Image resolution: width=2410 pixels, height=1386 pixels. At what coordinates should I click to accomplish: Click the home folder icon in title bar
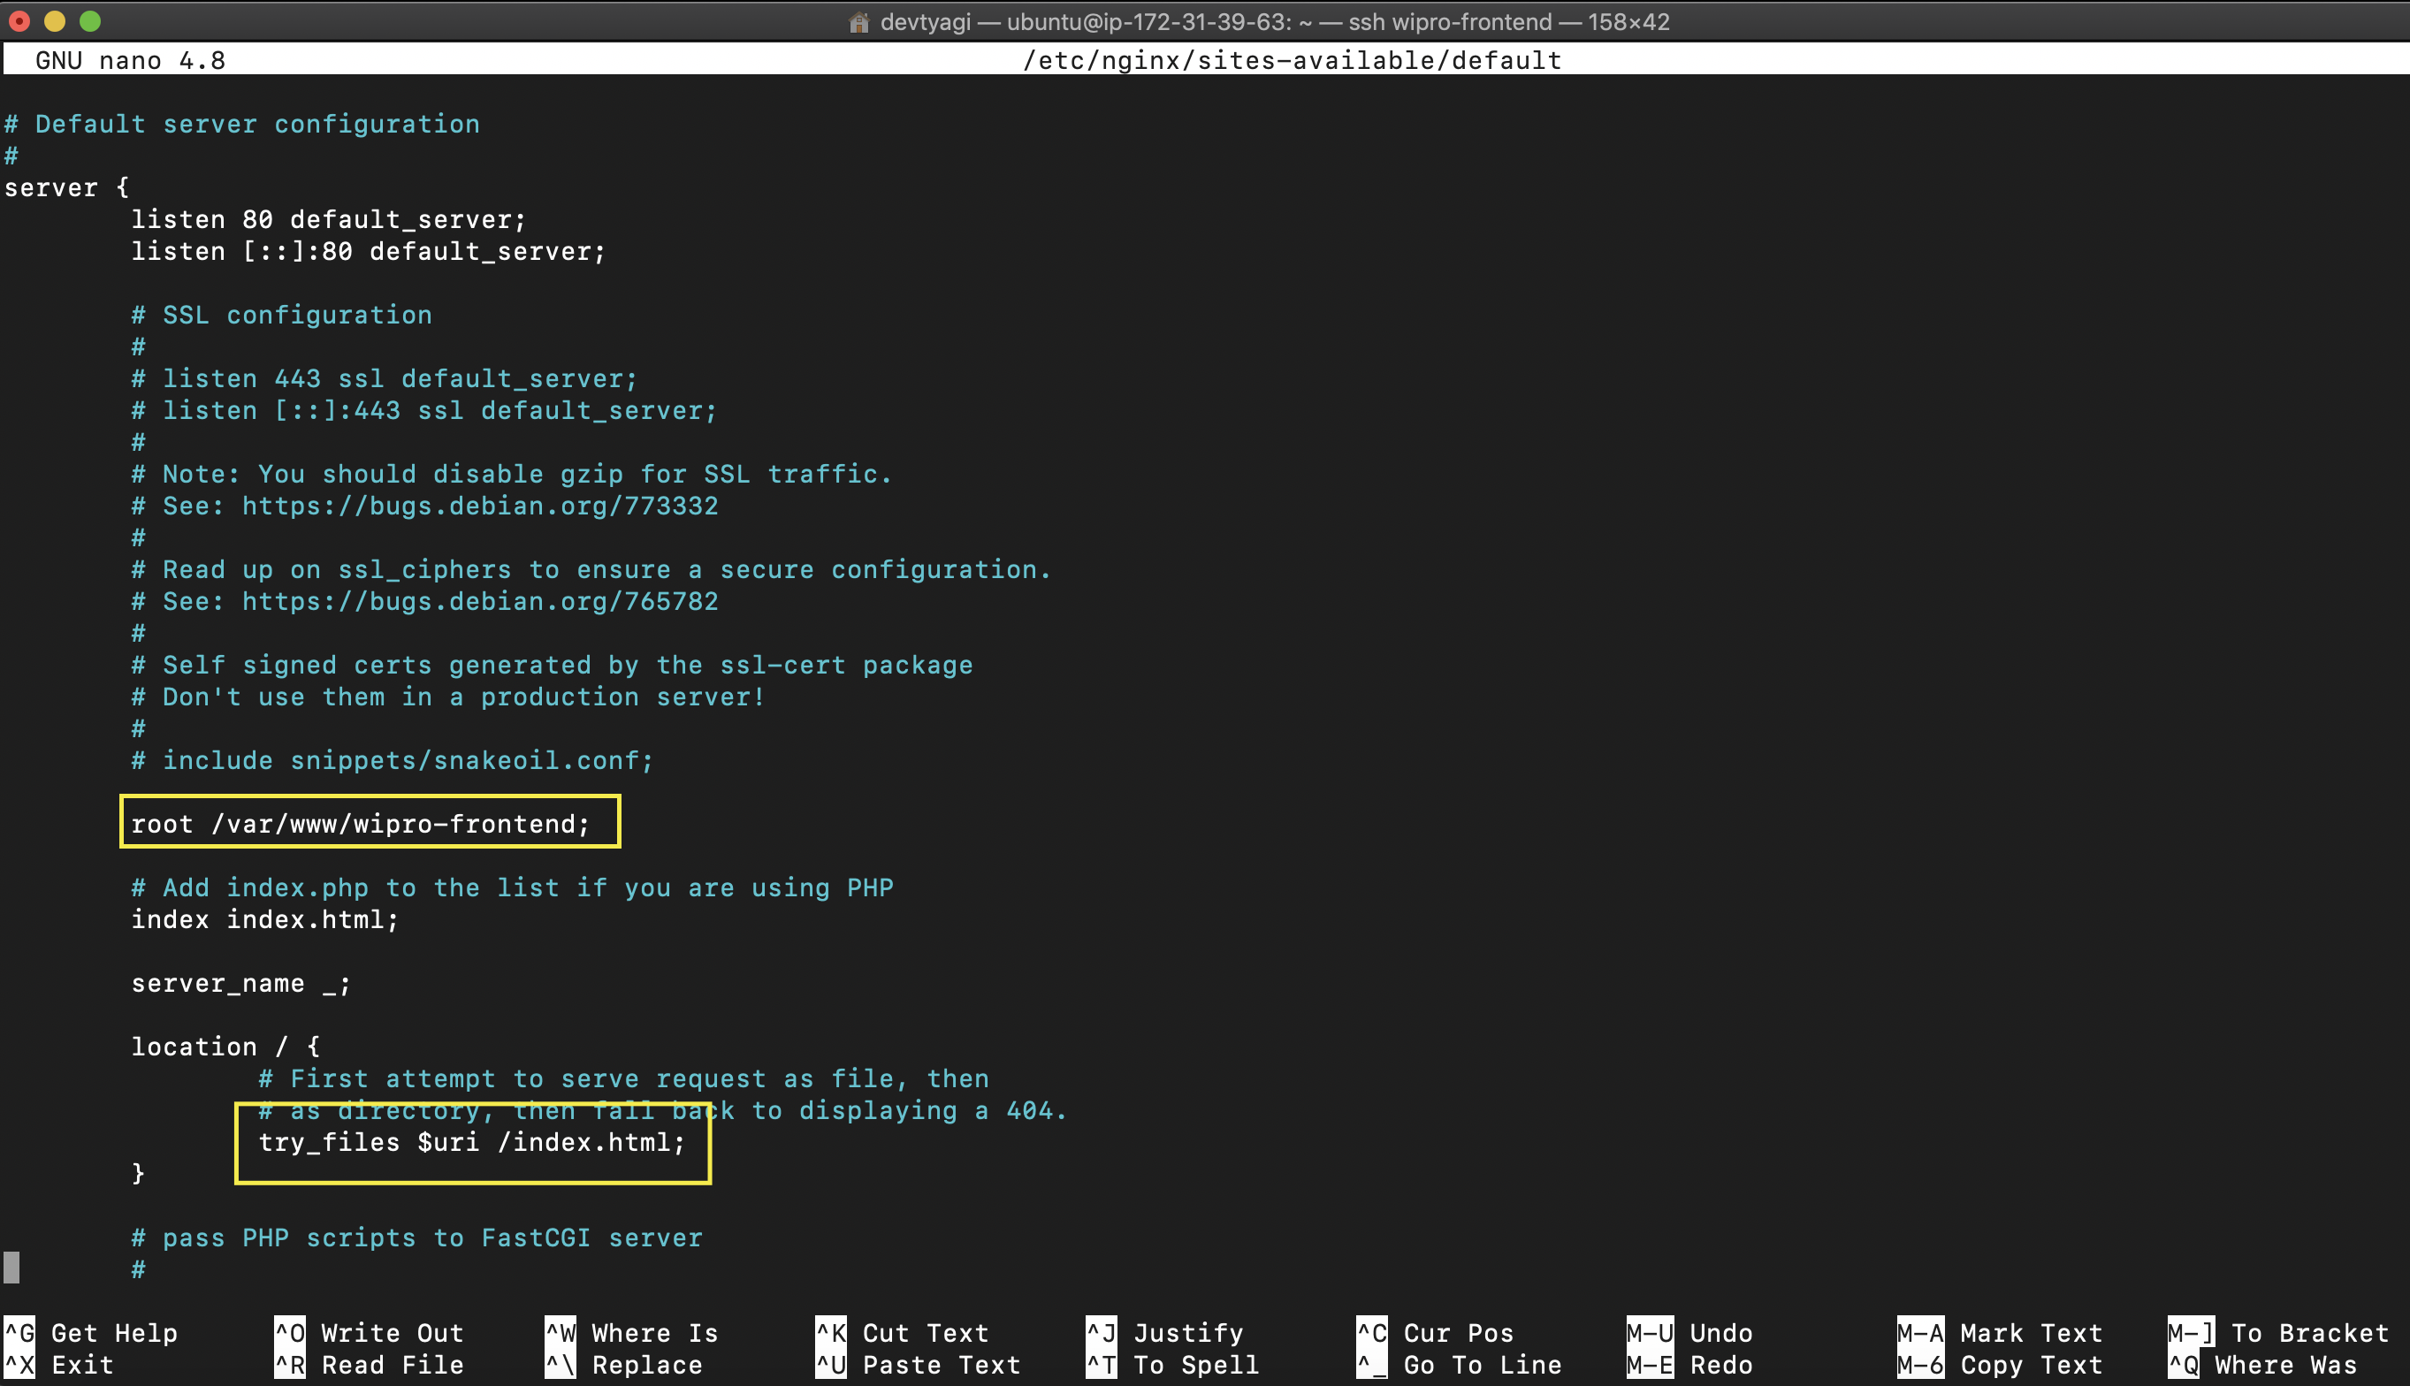pos(858,22)
